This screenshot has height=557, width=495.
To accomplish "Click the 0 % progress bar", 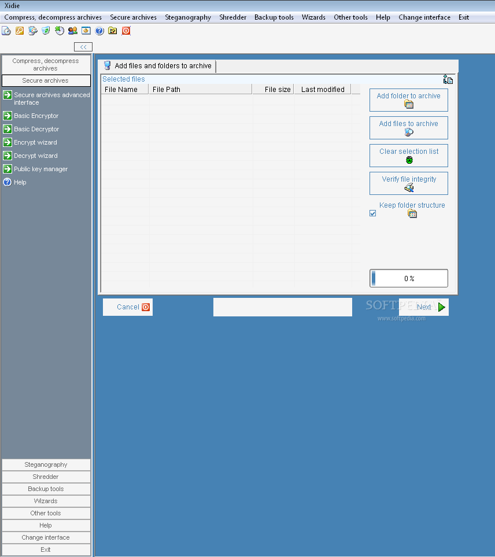I will 409,278.
